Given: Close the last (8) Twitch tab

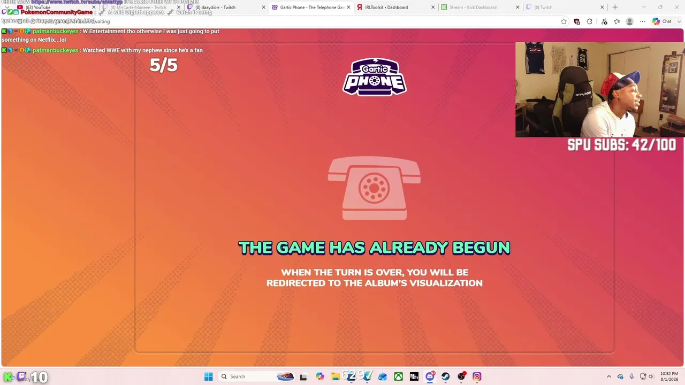Looking at the screenshot, I should [x=602, y=7].
